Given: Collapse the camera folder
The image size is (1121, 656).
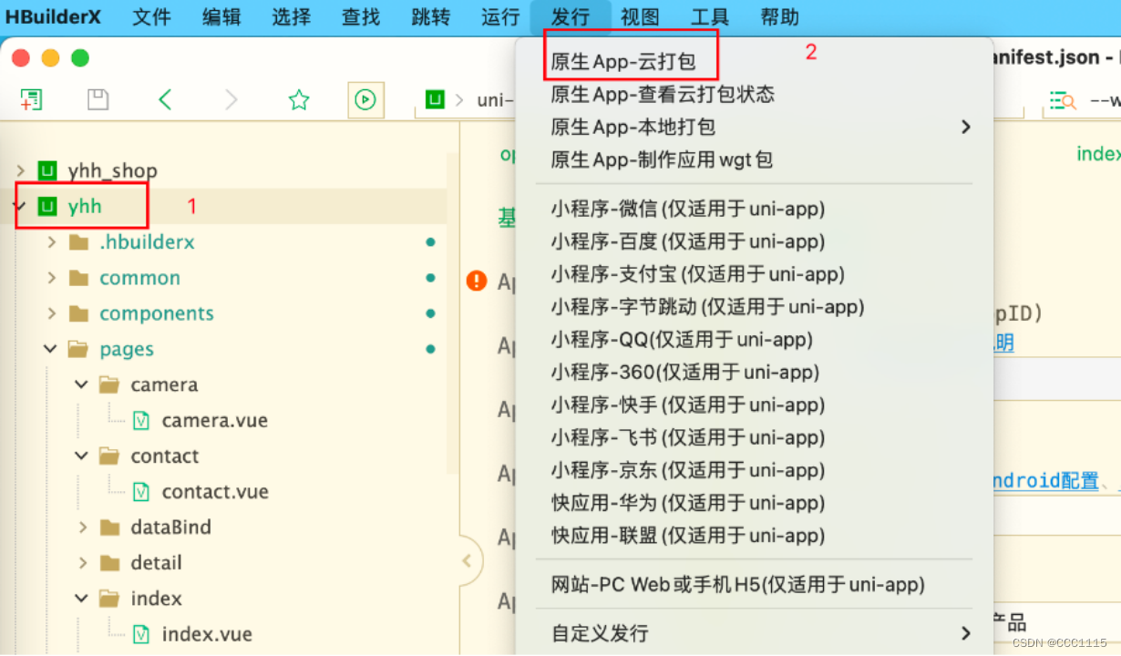Looking at the screenshot, I should click(82, 384).
